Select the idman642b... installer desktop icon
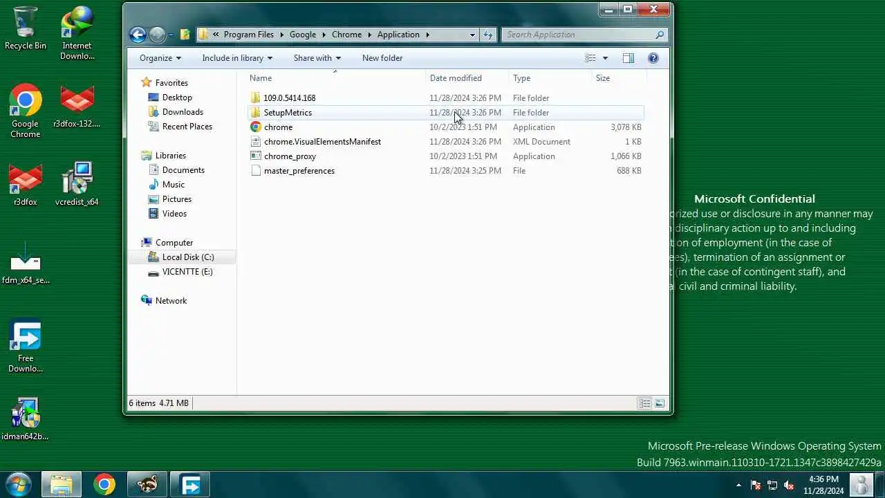885x498 pixels. (x=26, y=419)
